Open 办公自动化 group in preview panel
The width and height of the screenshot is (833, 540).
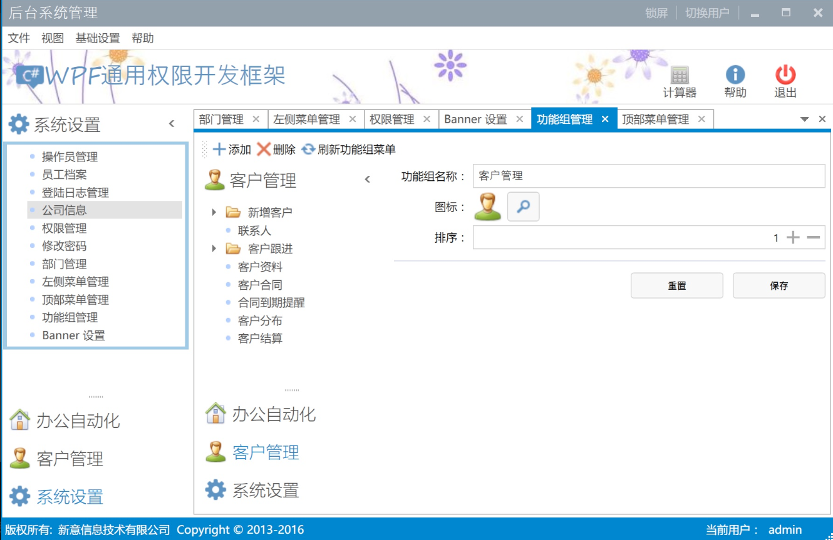(x=261, y=414)
